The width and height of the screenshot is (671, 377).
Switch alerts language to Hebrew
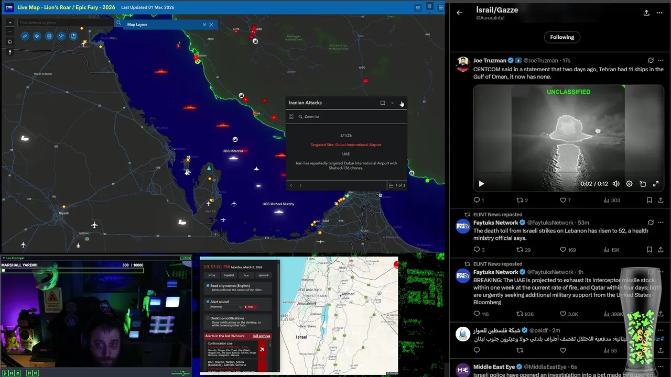pyautogui.click(x=212, y=275)
